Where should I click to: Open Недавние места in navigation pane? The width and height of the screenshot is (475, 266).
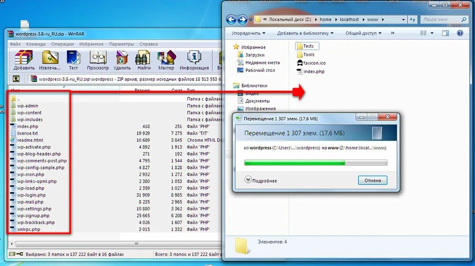259,62
